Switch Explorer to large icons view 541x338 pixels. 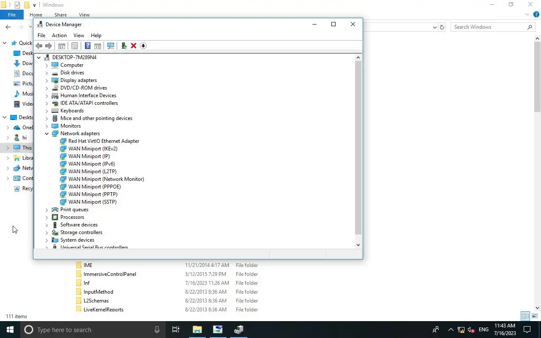tap(535, 316)
